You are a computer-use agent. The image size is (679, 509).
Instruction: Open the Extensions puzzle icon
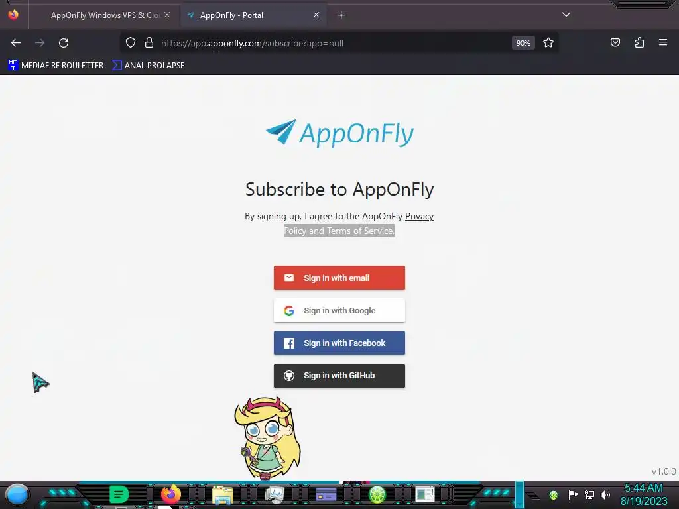click(639, 42)
